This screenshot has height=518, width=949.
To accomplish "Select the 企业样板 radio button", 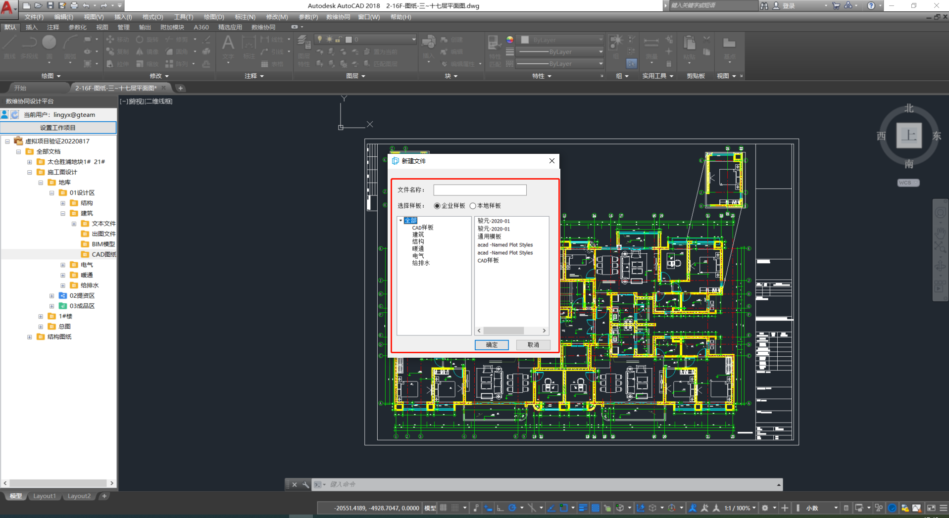I will pyautogui.click(x=437, y=206).
